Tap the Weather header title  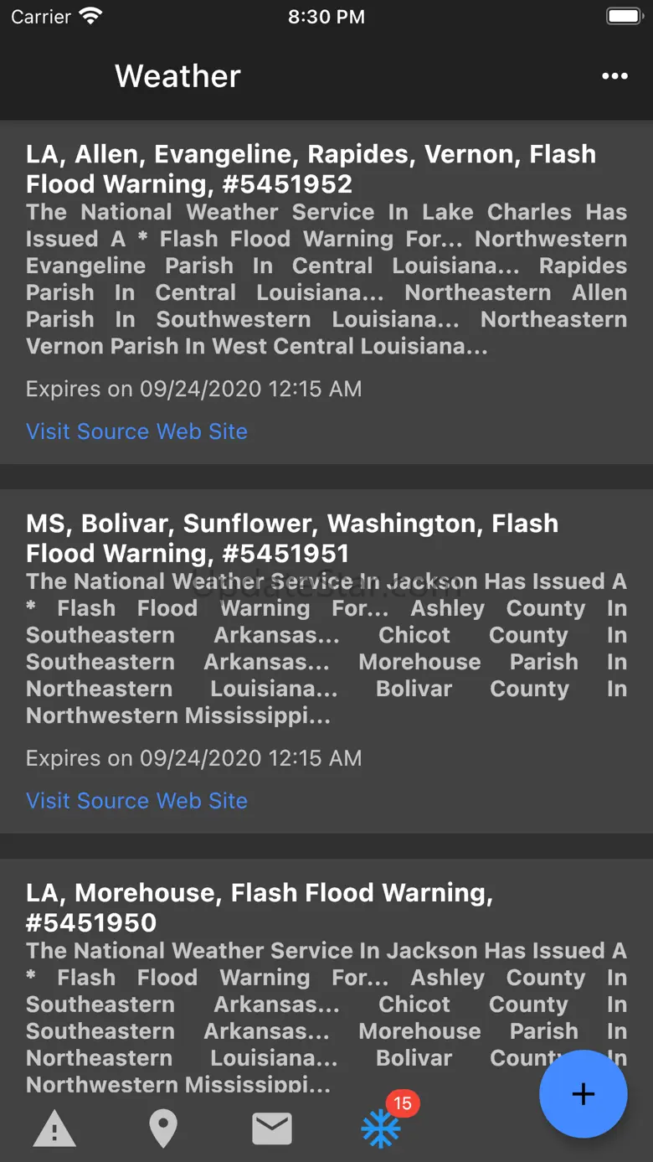pos(177,76)
